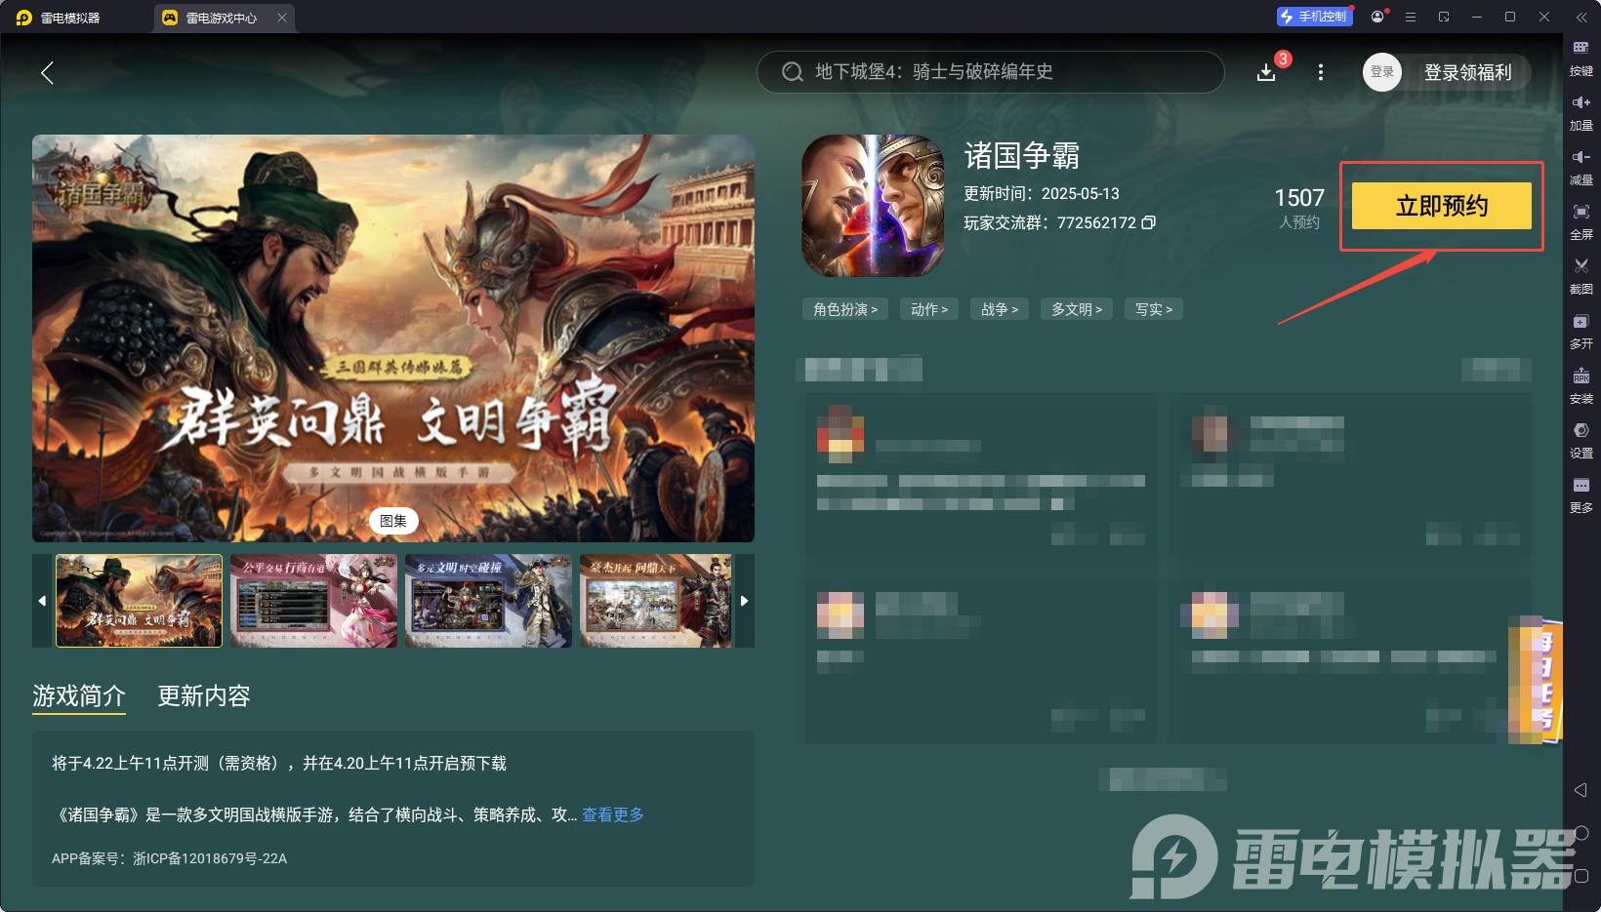Click the 诸国争霸 game icon

coord(873,206)
